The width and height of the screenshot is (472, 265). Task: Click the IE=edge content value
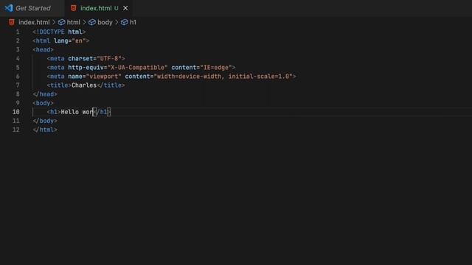pos(216,68)
